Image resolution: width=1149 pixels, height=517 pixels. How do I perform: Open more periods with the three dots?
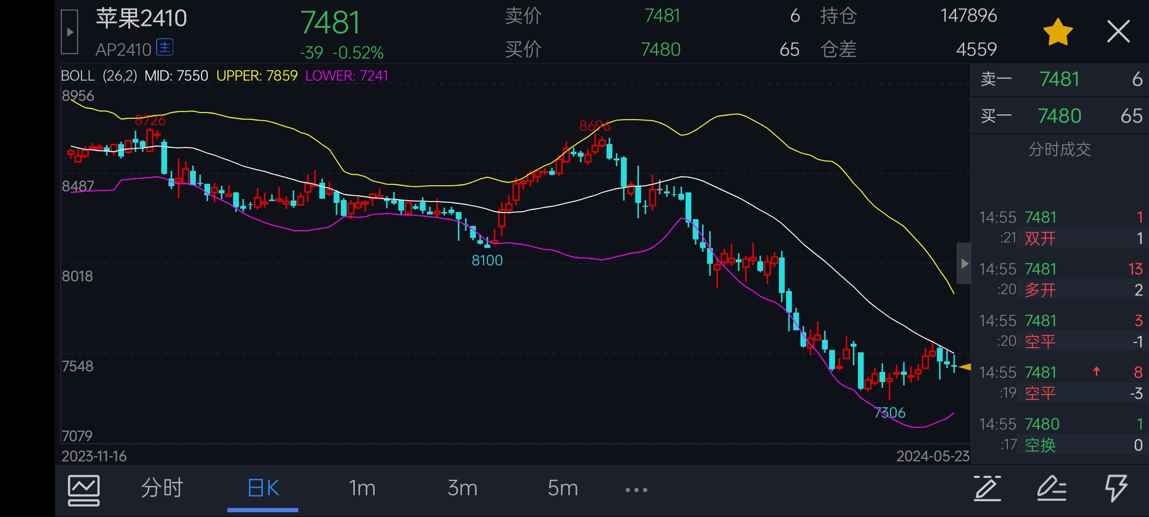[636, 490]
